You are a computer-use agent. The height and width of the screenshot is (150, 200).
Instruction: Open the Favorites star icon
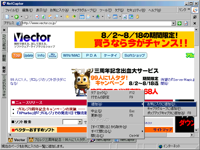coord(67,17)
